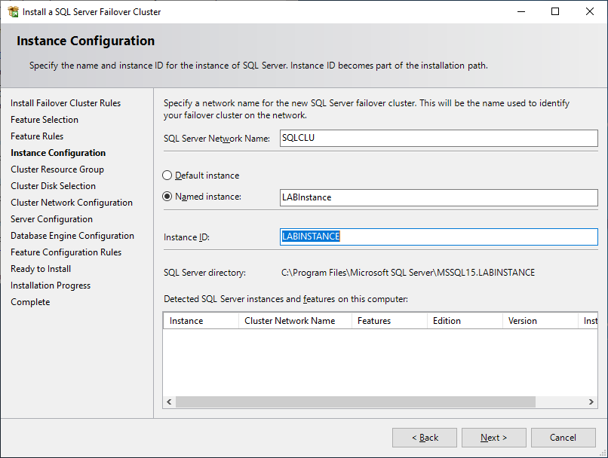608x458 pixels.
Task: Close the installer window
Action: pos(590,11)
